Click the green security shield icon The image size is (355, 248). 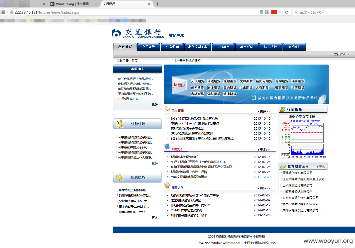(262, 12)
